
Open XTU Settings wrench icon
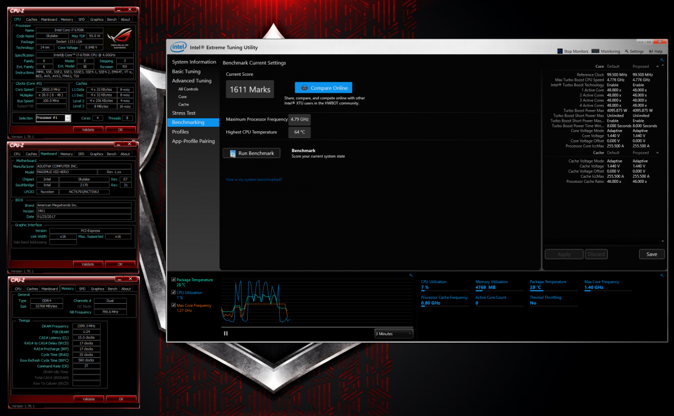[x=626, y=51]
